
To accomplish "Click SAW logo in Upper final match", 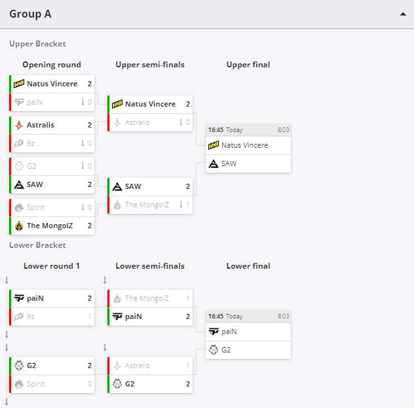I will click(214, 163).
